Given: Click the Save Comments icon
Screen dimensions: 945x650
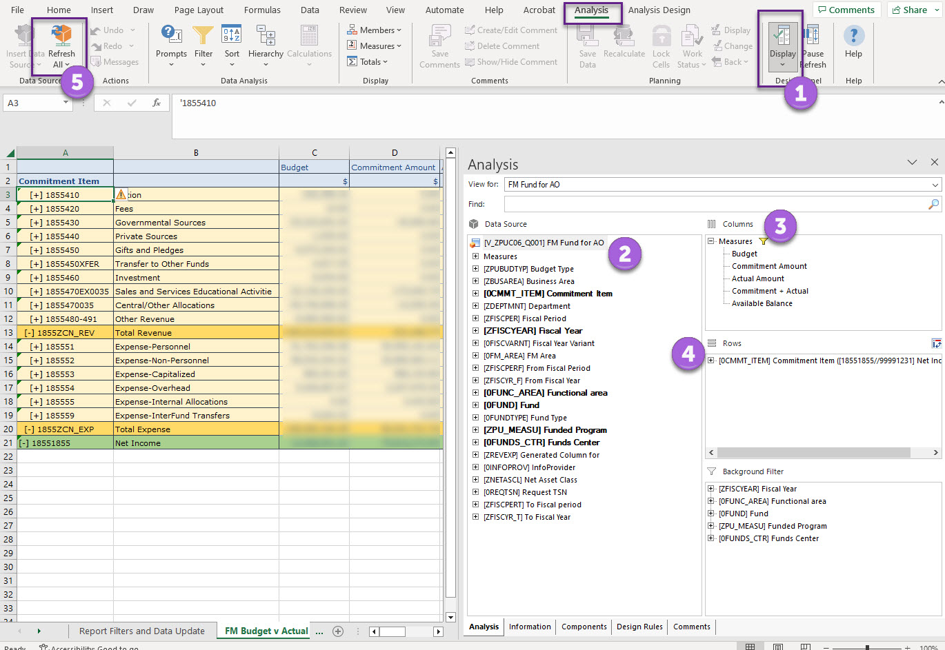Looking at the screenshot, I should click(x=439, y=41).
